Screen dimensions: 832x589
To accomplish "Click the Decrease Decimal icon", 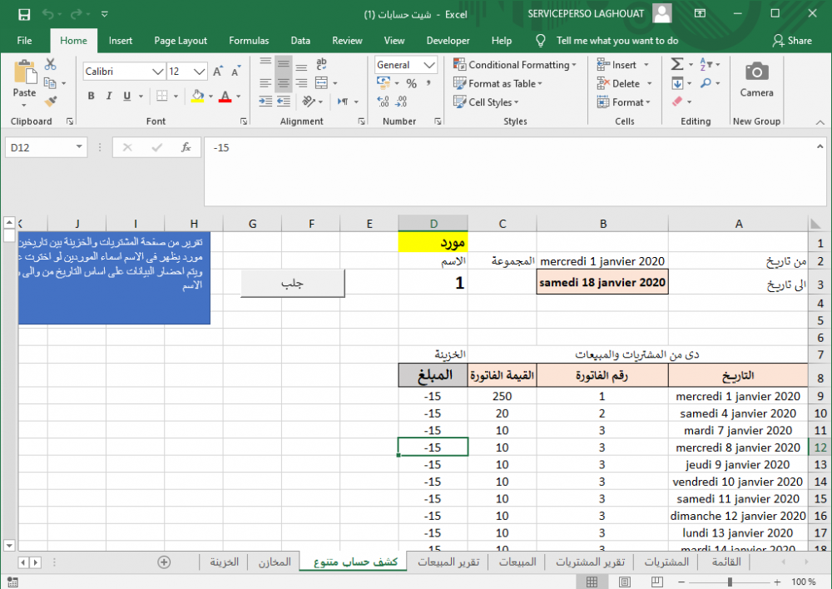I will [x=402, y=101].
